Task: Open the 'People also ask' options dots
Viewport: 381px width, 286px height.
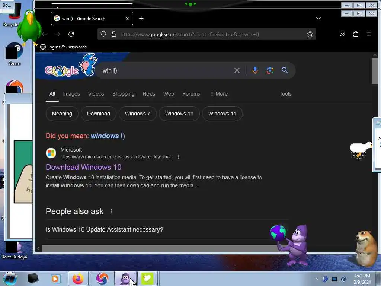Action: [111, 212]
